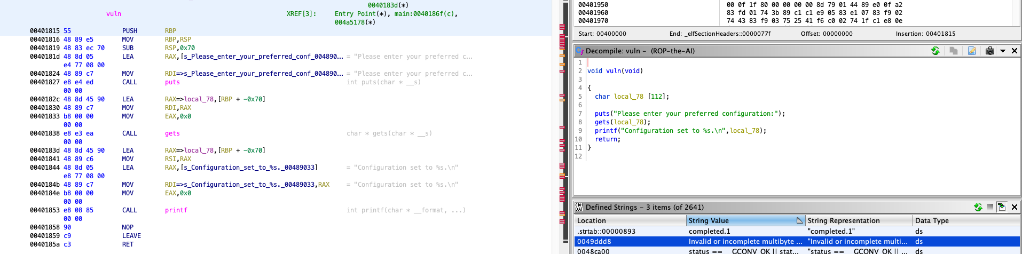
Task: Click printf in the decompiled code
Action: tap(605, 131)
